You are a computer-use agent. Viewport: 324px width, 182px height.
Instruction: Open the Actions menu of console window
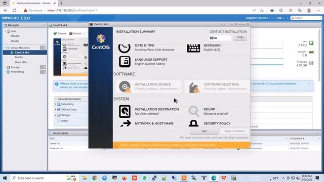click(x=240, y=24)
